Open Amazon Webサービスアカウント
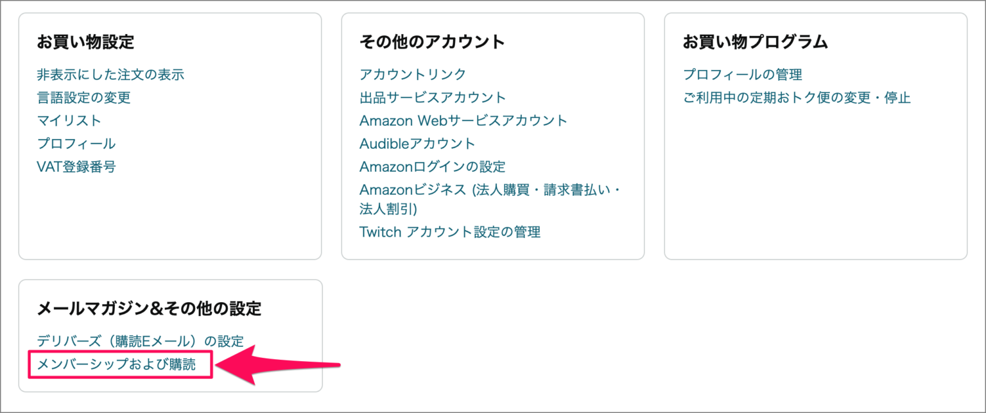 pos(463,121)
